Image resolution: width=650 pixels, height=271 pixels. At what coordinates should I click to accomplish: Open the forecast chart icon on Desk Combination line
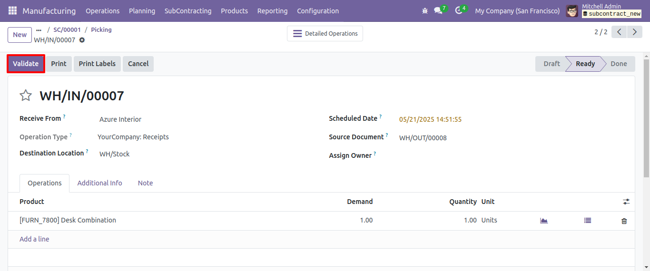[544, 221]
